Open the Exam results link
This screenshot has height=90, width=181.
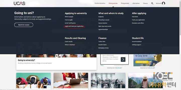69,41
